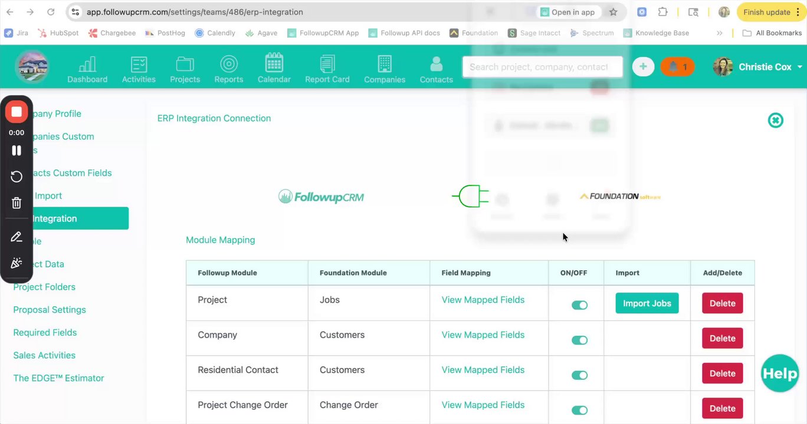Image resolution: width=807 pixels, height=424 pixels.
Task: Delete the Company module mapping
Action: tap(723, 338)
